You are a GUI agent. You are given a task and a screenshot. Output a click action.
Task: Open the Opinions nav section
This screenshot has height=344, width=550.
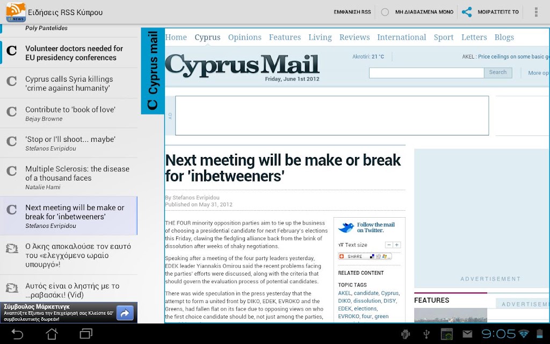(x=244, y=37)
